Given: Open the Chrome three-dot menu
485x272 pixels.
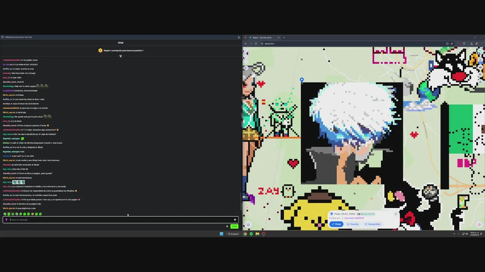Looking at the screenshot, I should click(x=482, y=43).
